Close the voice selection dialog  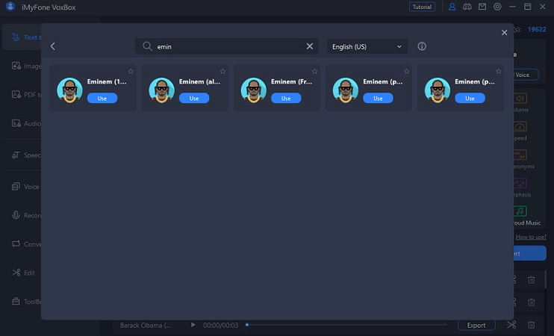(504, 33)
